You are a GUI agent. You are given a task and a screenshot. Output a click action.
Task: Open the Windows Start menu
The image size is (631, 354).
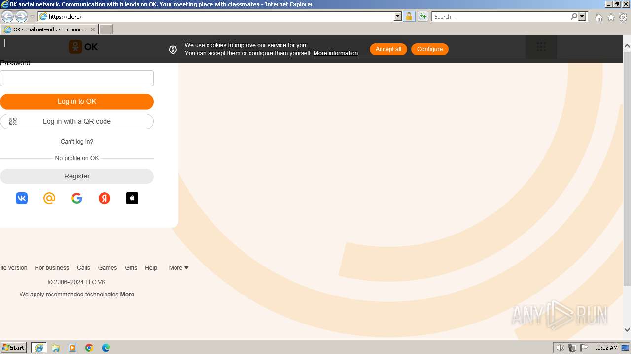click(14, 348)
